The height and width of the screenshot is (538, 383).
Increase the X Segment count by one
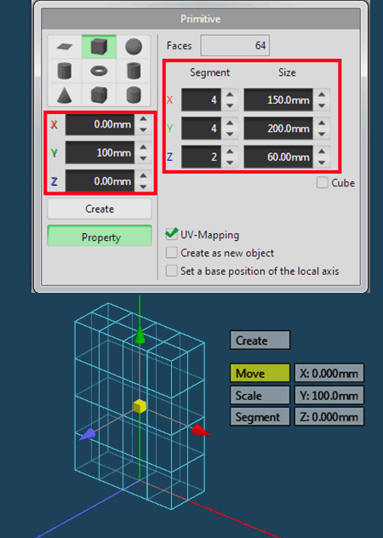click(x=230, y=94)
